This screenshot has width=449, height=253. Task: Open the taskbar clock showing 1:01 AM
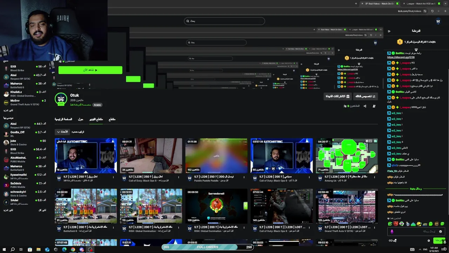tap(435, 249)
